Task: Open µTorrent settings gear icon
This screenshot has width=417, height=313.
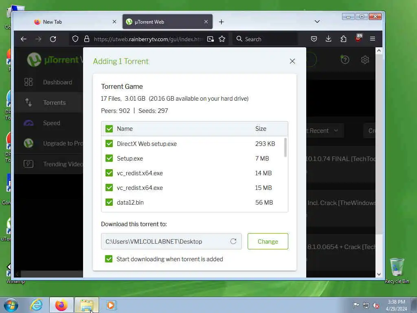Action: tap(365, 60)
